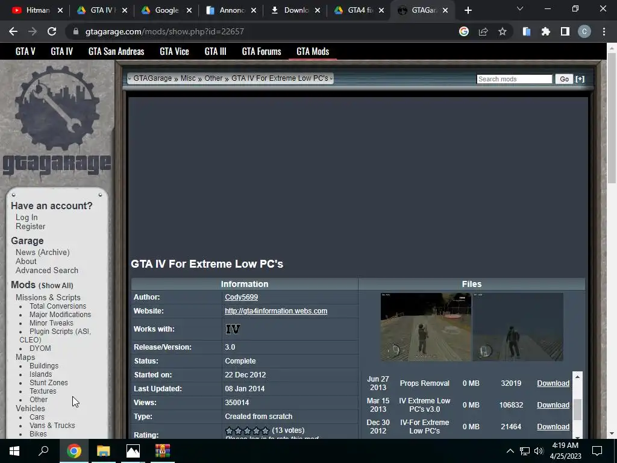This screenshot has width=617, height=463.
Task: Click the Log In link
Action: click(x=27, y=217)
